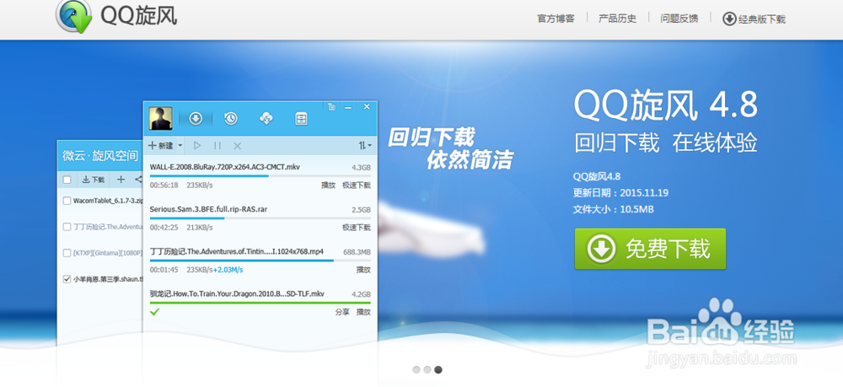This screenshot has height=387, width=843.
Task: Click the Serious.Sam download progress bar
Action: click(260, 218)
